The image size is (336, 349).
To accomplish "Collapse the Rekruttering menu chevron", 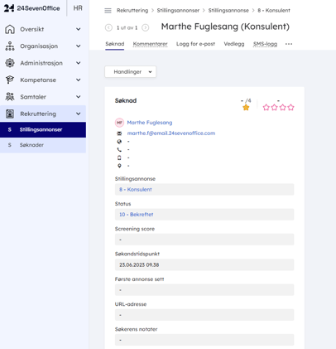I will [x=79, y=114].
